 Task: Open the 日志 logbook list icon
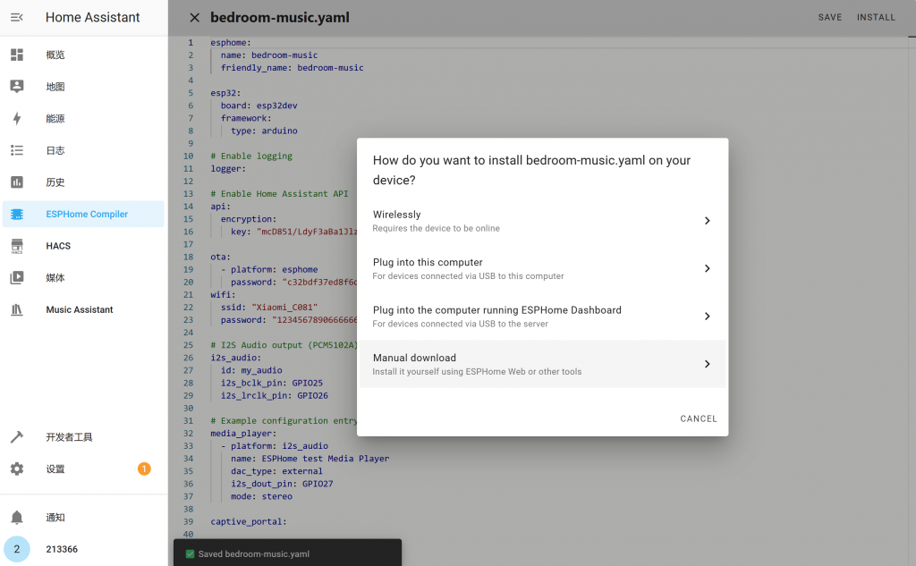point(17,150)
